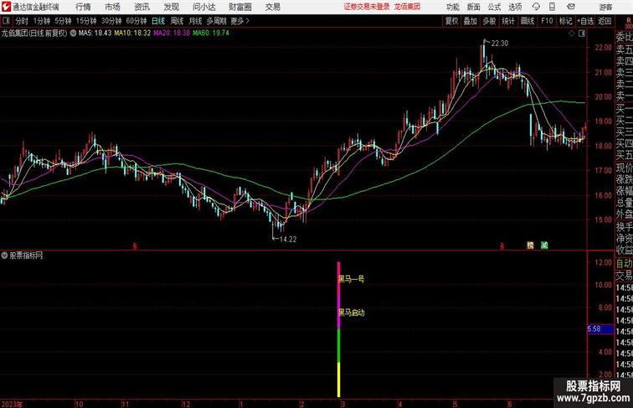Click the 龙佰集团 title text
The width and height of the screenshot is (633, 408).
pos(407,7)
